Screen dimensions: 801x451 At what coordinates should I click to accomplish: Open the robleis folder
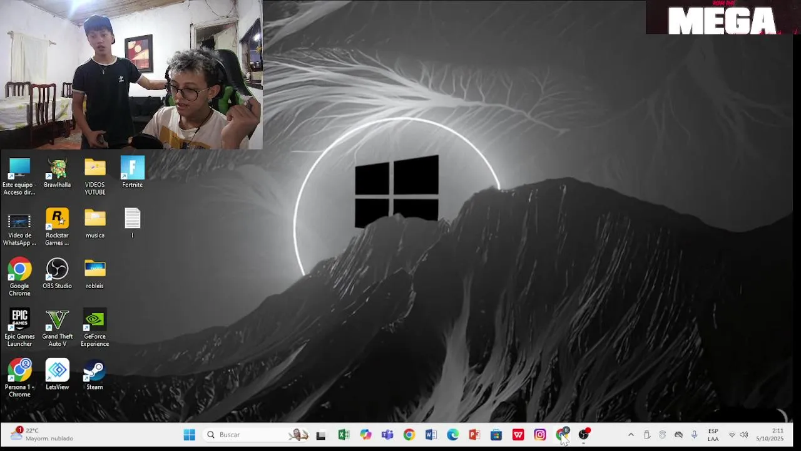pos(94,274)
